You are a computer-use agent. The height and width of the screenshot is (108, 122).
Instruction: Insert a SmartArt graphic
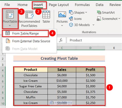(x=106, y=13)
